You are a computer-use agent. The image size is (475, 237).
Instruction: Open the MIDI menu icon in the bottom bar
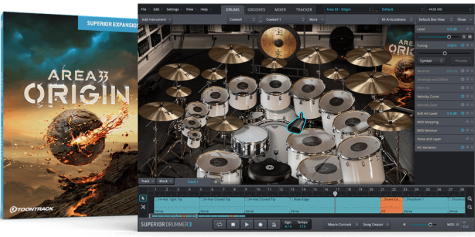pyautogui.click(x=457, y=224)
